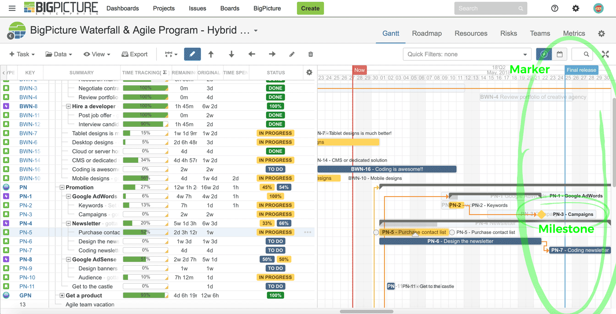Open program title dropdown arrow

(x=256, y=31)
